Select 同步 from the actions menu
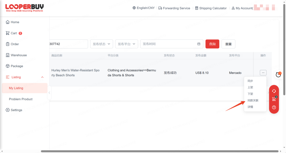 coord(250,81)
